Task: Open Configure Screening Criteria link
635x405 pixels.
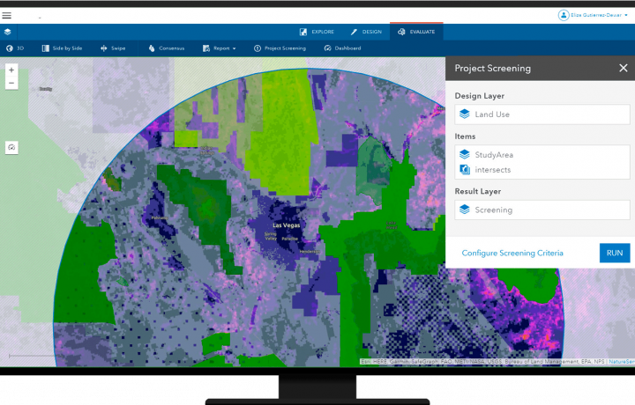Action: [x=512, y=253]
